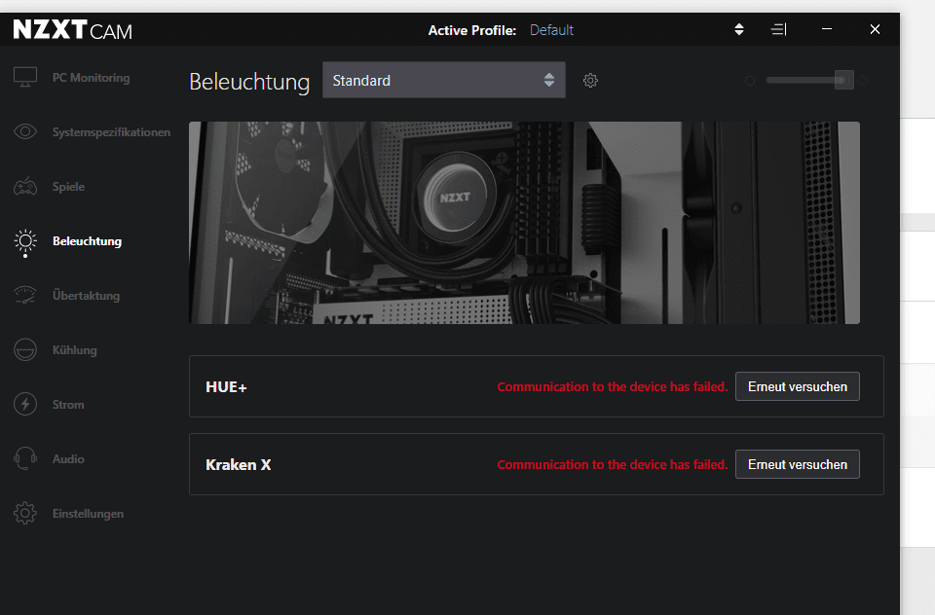Image resolution: width=935 pixels, height=615 pixels.
Task: Go to PC Monitoring section
Action: [91, 78]
